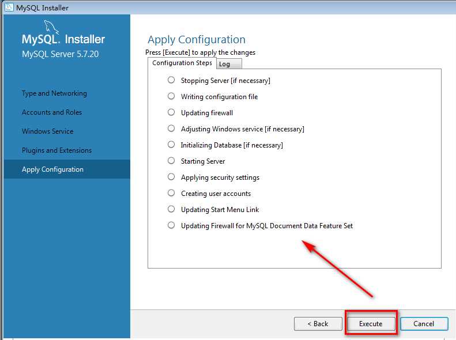Click the MySQL Server 5.7.20 label

[x=61, y=54]
